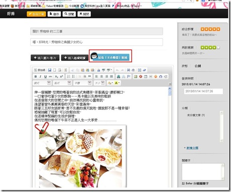
Task: Click the publish date field 2013/01/14 14:07:26
Action: [203, 91]
